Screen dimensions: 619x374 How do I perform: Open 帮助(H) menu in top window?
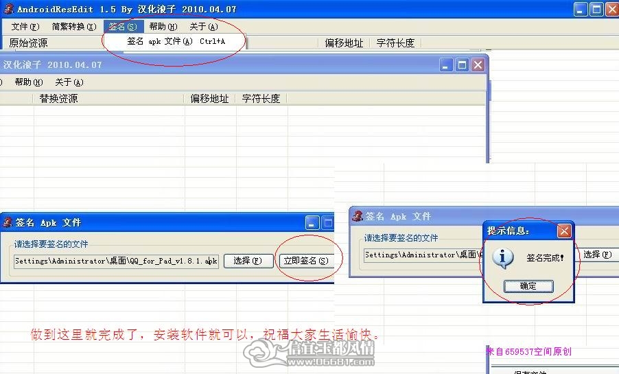tap(163, 27)
